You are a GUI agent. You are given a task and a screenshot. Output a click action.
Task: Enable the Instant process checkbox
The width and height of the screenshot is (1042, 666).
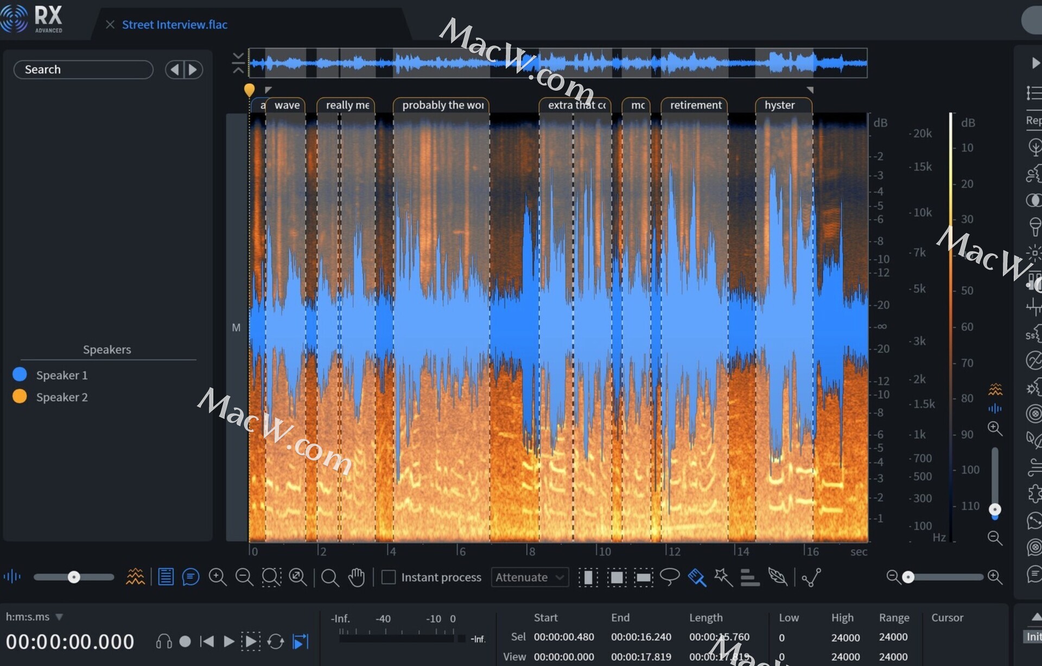click(x=389, y=577)
